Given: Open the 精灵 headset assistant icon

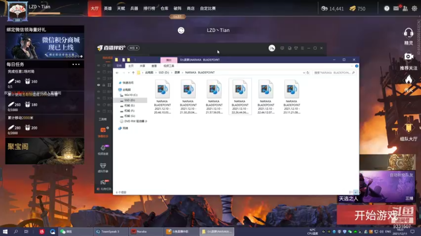Looking at the screenshot, I should click(x=408, y=33).
